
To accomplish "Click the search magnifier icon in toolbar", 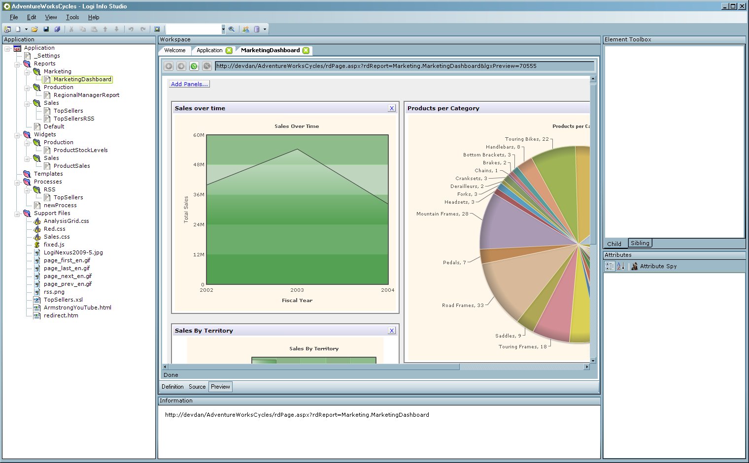I will point(232,29).
